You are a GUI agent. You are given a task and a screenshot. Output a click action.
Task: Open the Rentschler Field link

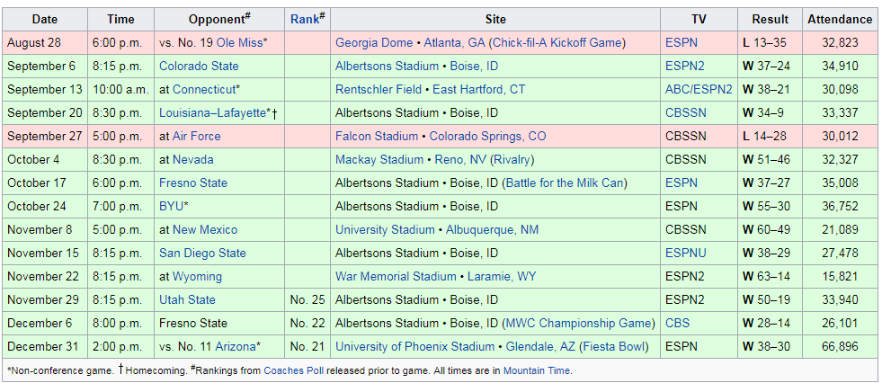[379, 89]
